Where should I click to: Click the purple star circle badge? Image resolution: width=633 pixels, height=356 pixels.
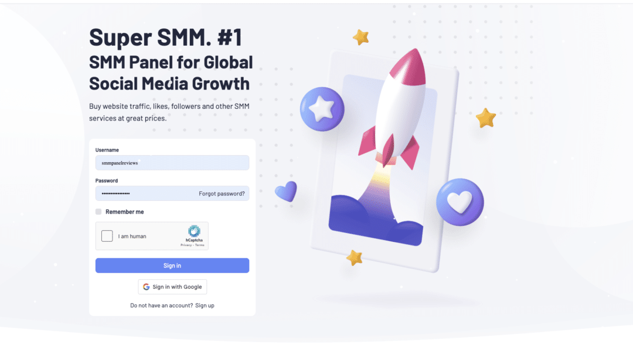pos(322,109)
